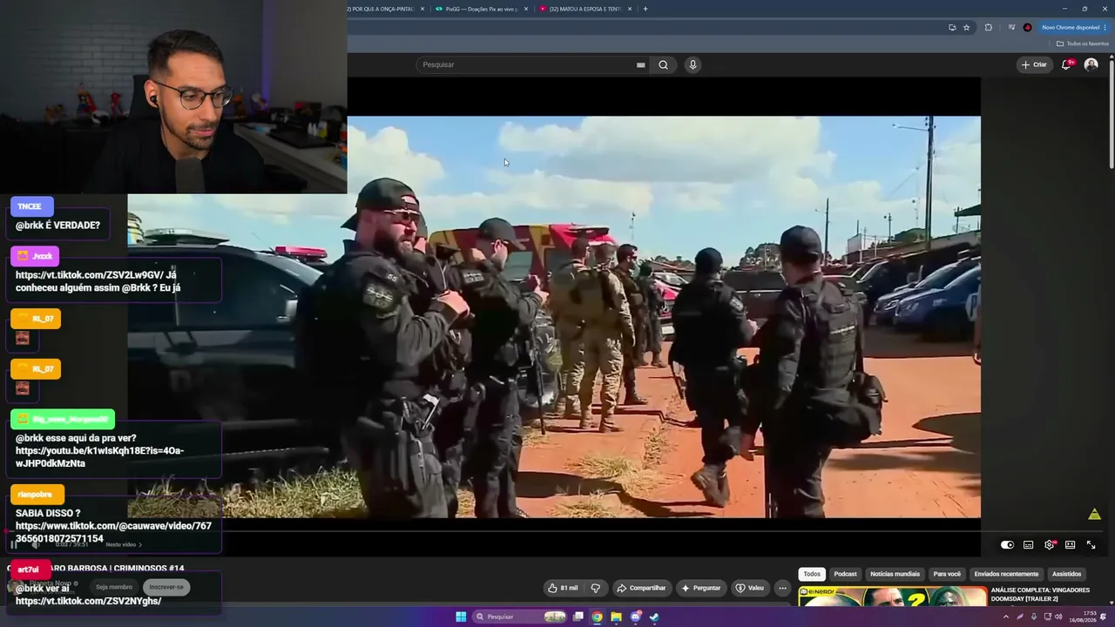Open Steam from the taskbar
Viewport: 1115px width, 627px height.
tap(654, 617)
